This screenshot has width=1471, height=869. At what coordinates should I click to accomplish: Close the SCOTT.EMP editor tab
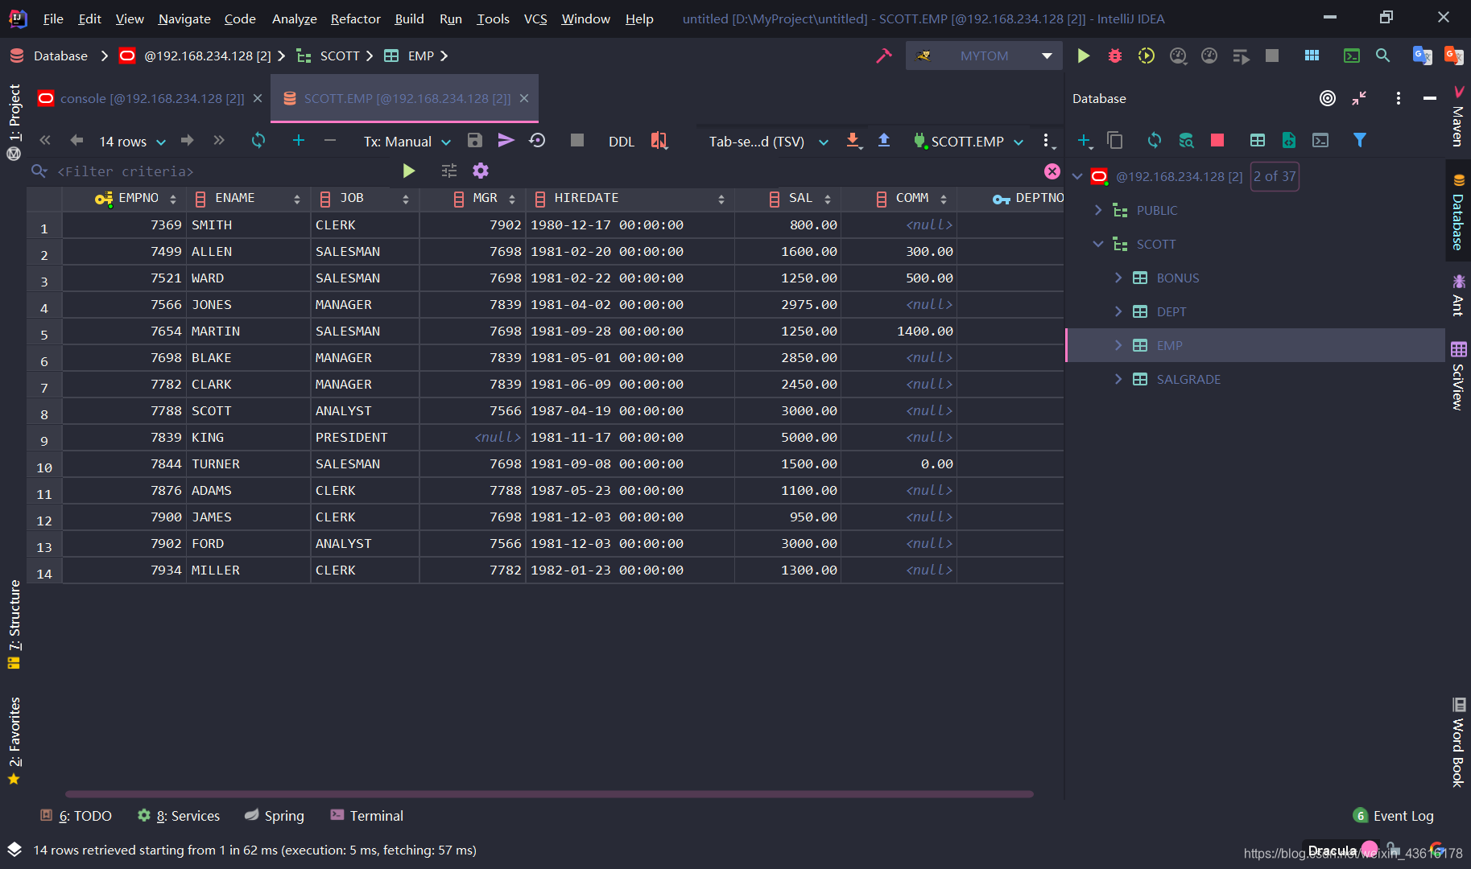pyautogui.click(x=524, y=98)
